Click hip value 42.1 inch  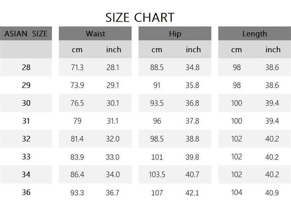[x=192, y=192]
